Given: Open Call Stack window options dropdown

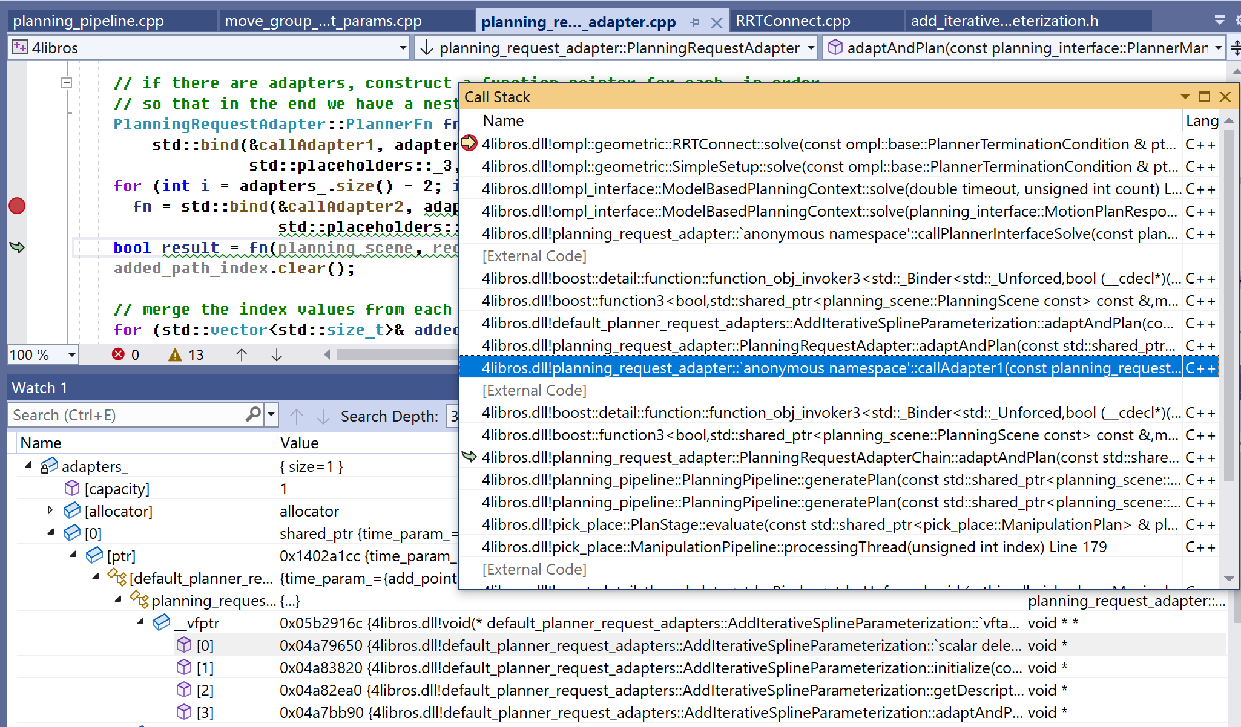Looking at the screenshot, I should point(1185,97).
